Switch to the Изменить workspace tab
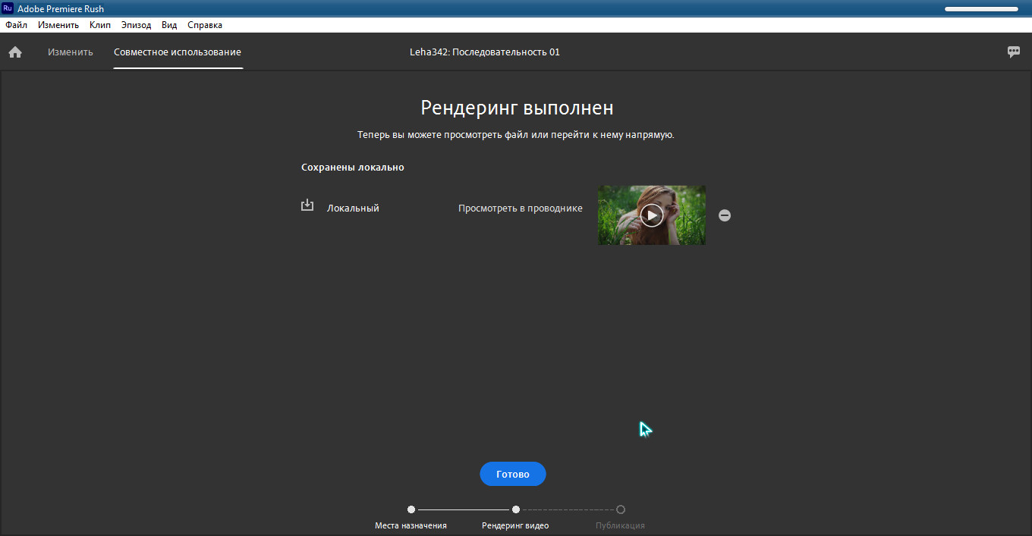 coord(71,52)
